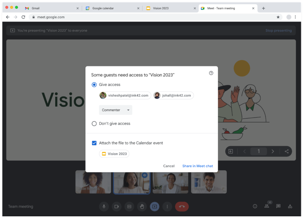Open the Meet chat panel
The height and width of the screenshot is (218, 303).
click(278, 206)
